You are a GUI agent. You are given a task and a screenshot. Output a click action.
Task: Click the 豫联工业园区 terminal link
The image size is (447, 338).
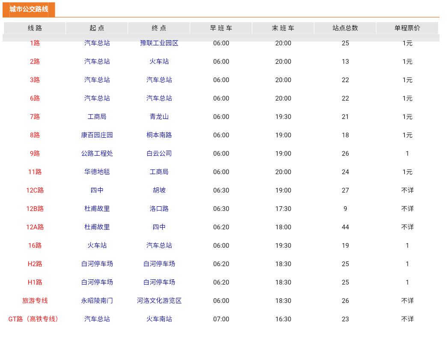click(159, 43)
